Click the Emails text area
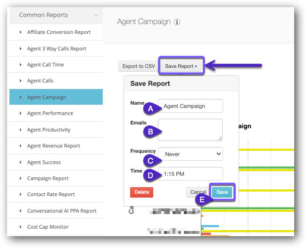Image resolution: width=306 pixels, height=248 pixels. pos(190,130)
